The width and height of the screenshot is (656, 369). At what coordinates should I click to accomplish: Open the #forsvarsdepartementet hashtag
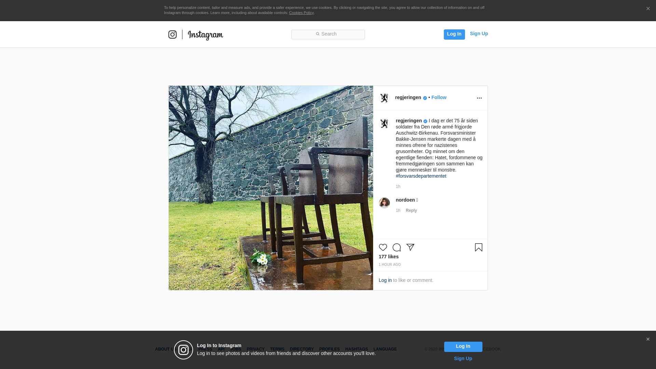421,176
